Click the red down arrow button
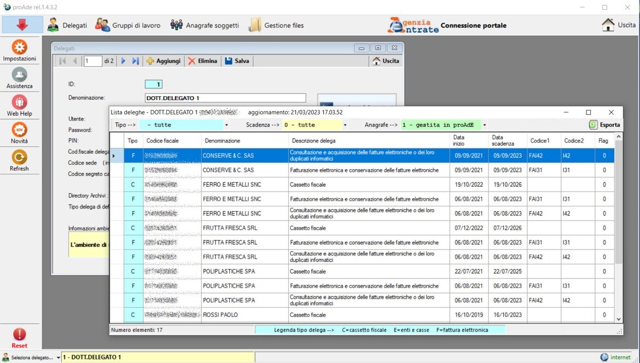 [x=22, y=25]
